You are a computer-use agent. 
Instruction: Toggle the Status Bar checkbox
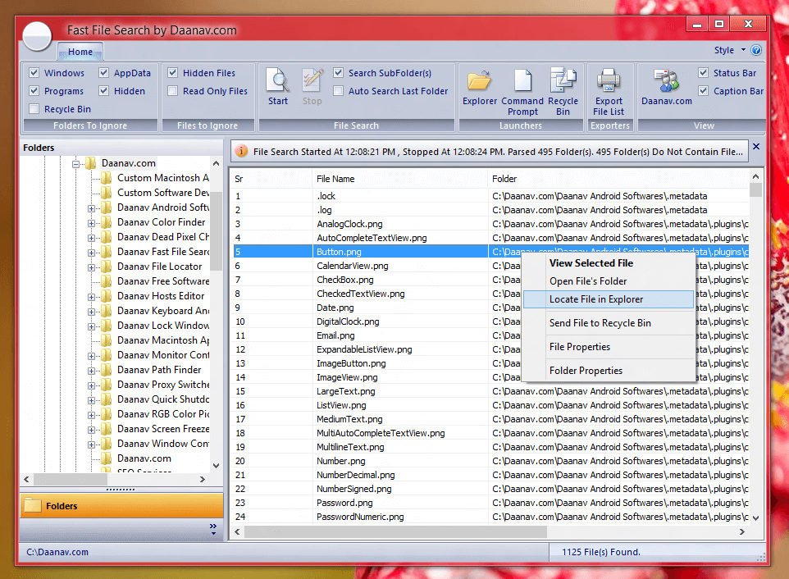pos(703,72)
